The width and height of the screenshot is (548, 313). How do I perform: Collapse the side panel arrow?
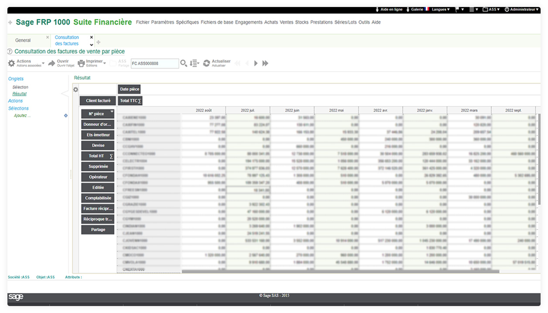tap(65, 94)
